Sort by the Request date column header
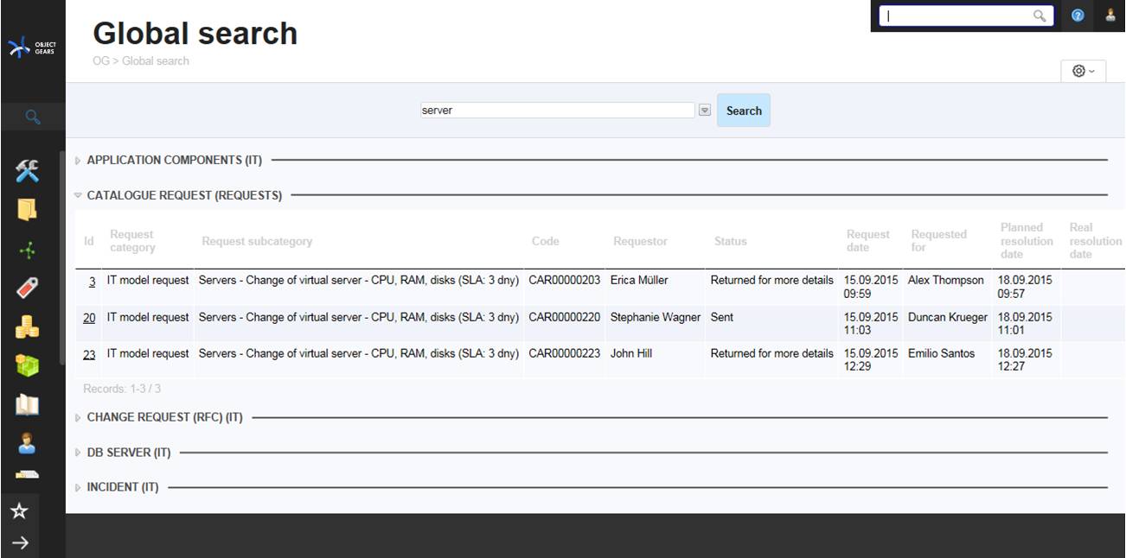The image size is (1126, 558). pos(868,241)
